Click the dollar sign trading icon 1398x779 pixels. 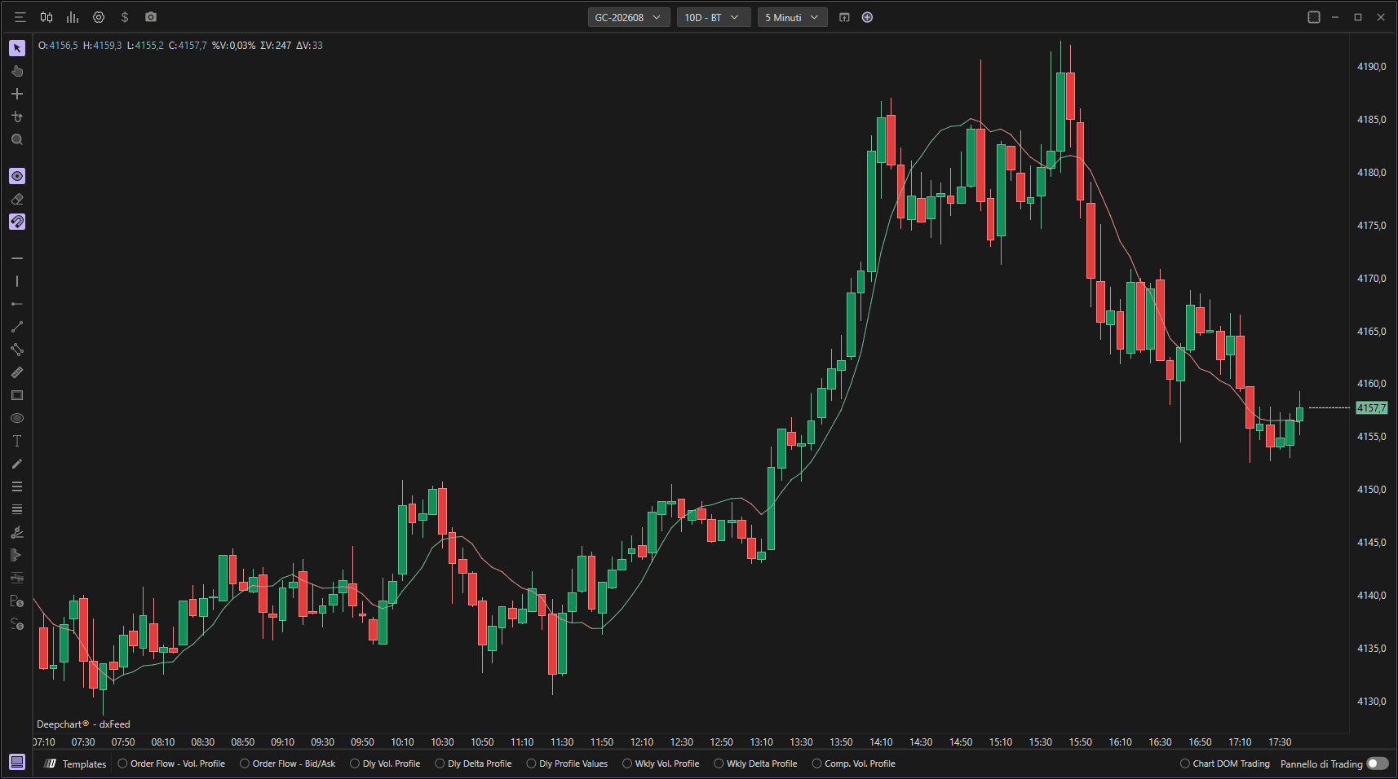(125, 17)
